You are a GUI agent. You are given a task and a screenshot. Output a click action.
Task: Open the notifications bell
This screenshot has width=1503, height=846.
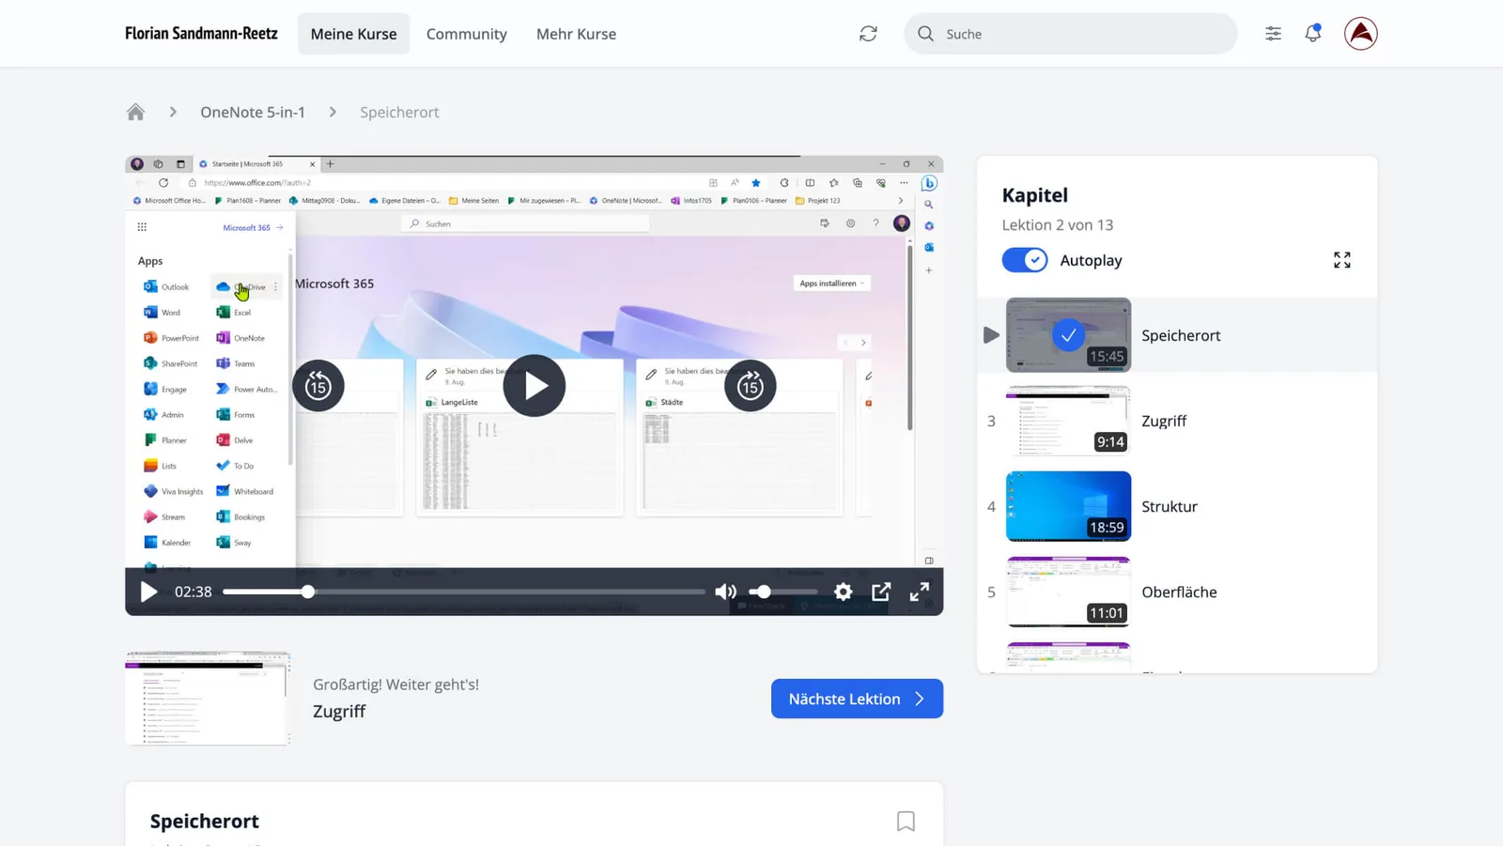[x=1313, y=34]
